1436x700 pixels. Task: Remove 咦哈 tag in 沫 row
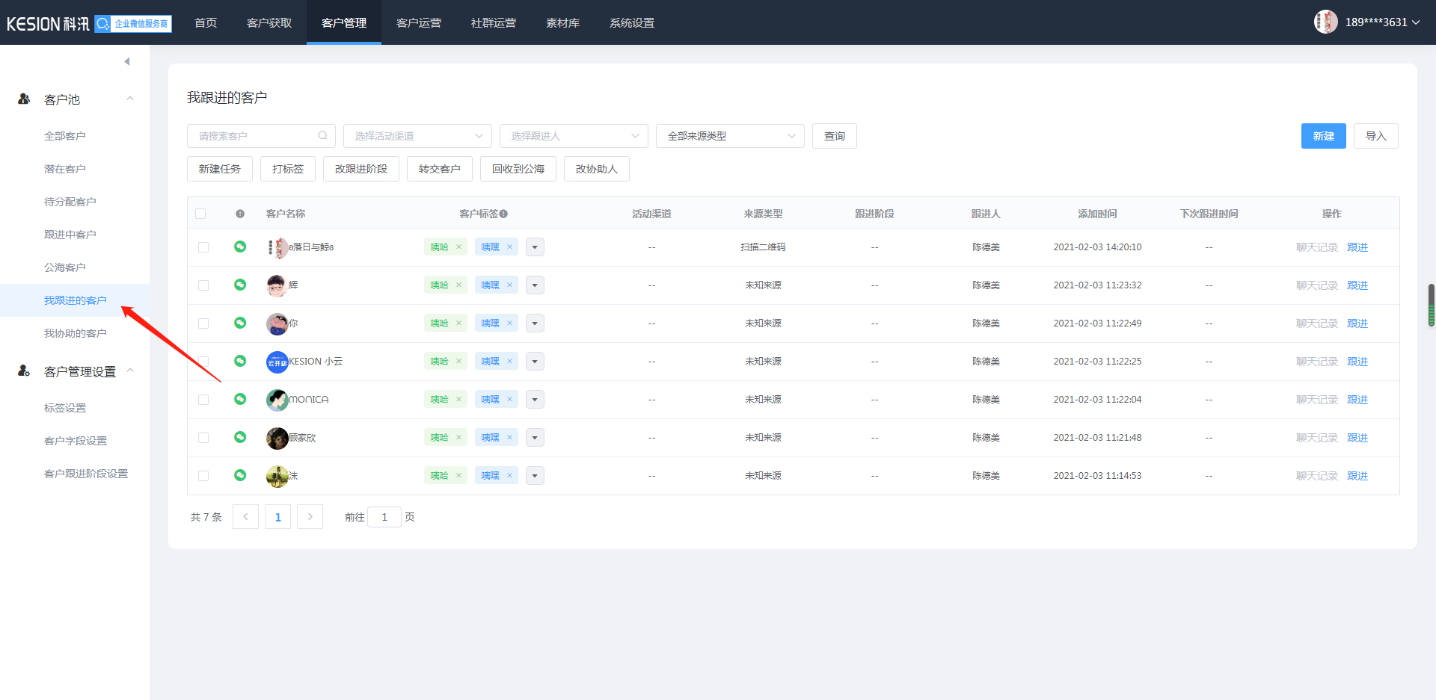coord(458,475)
